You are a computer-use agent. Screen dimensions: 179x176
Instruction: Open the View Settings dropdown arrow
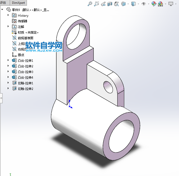[x=176, y=4]
